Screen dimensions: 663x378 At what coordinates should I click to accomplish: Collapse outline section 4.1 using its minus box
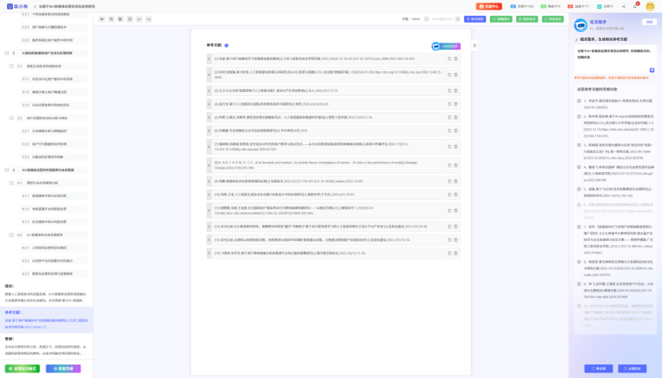tap(11, 183)
